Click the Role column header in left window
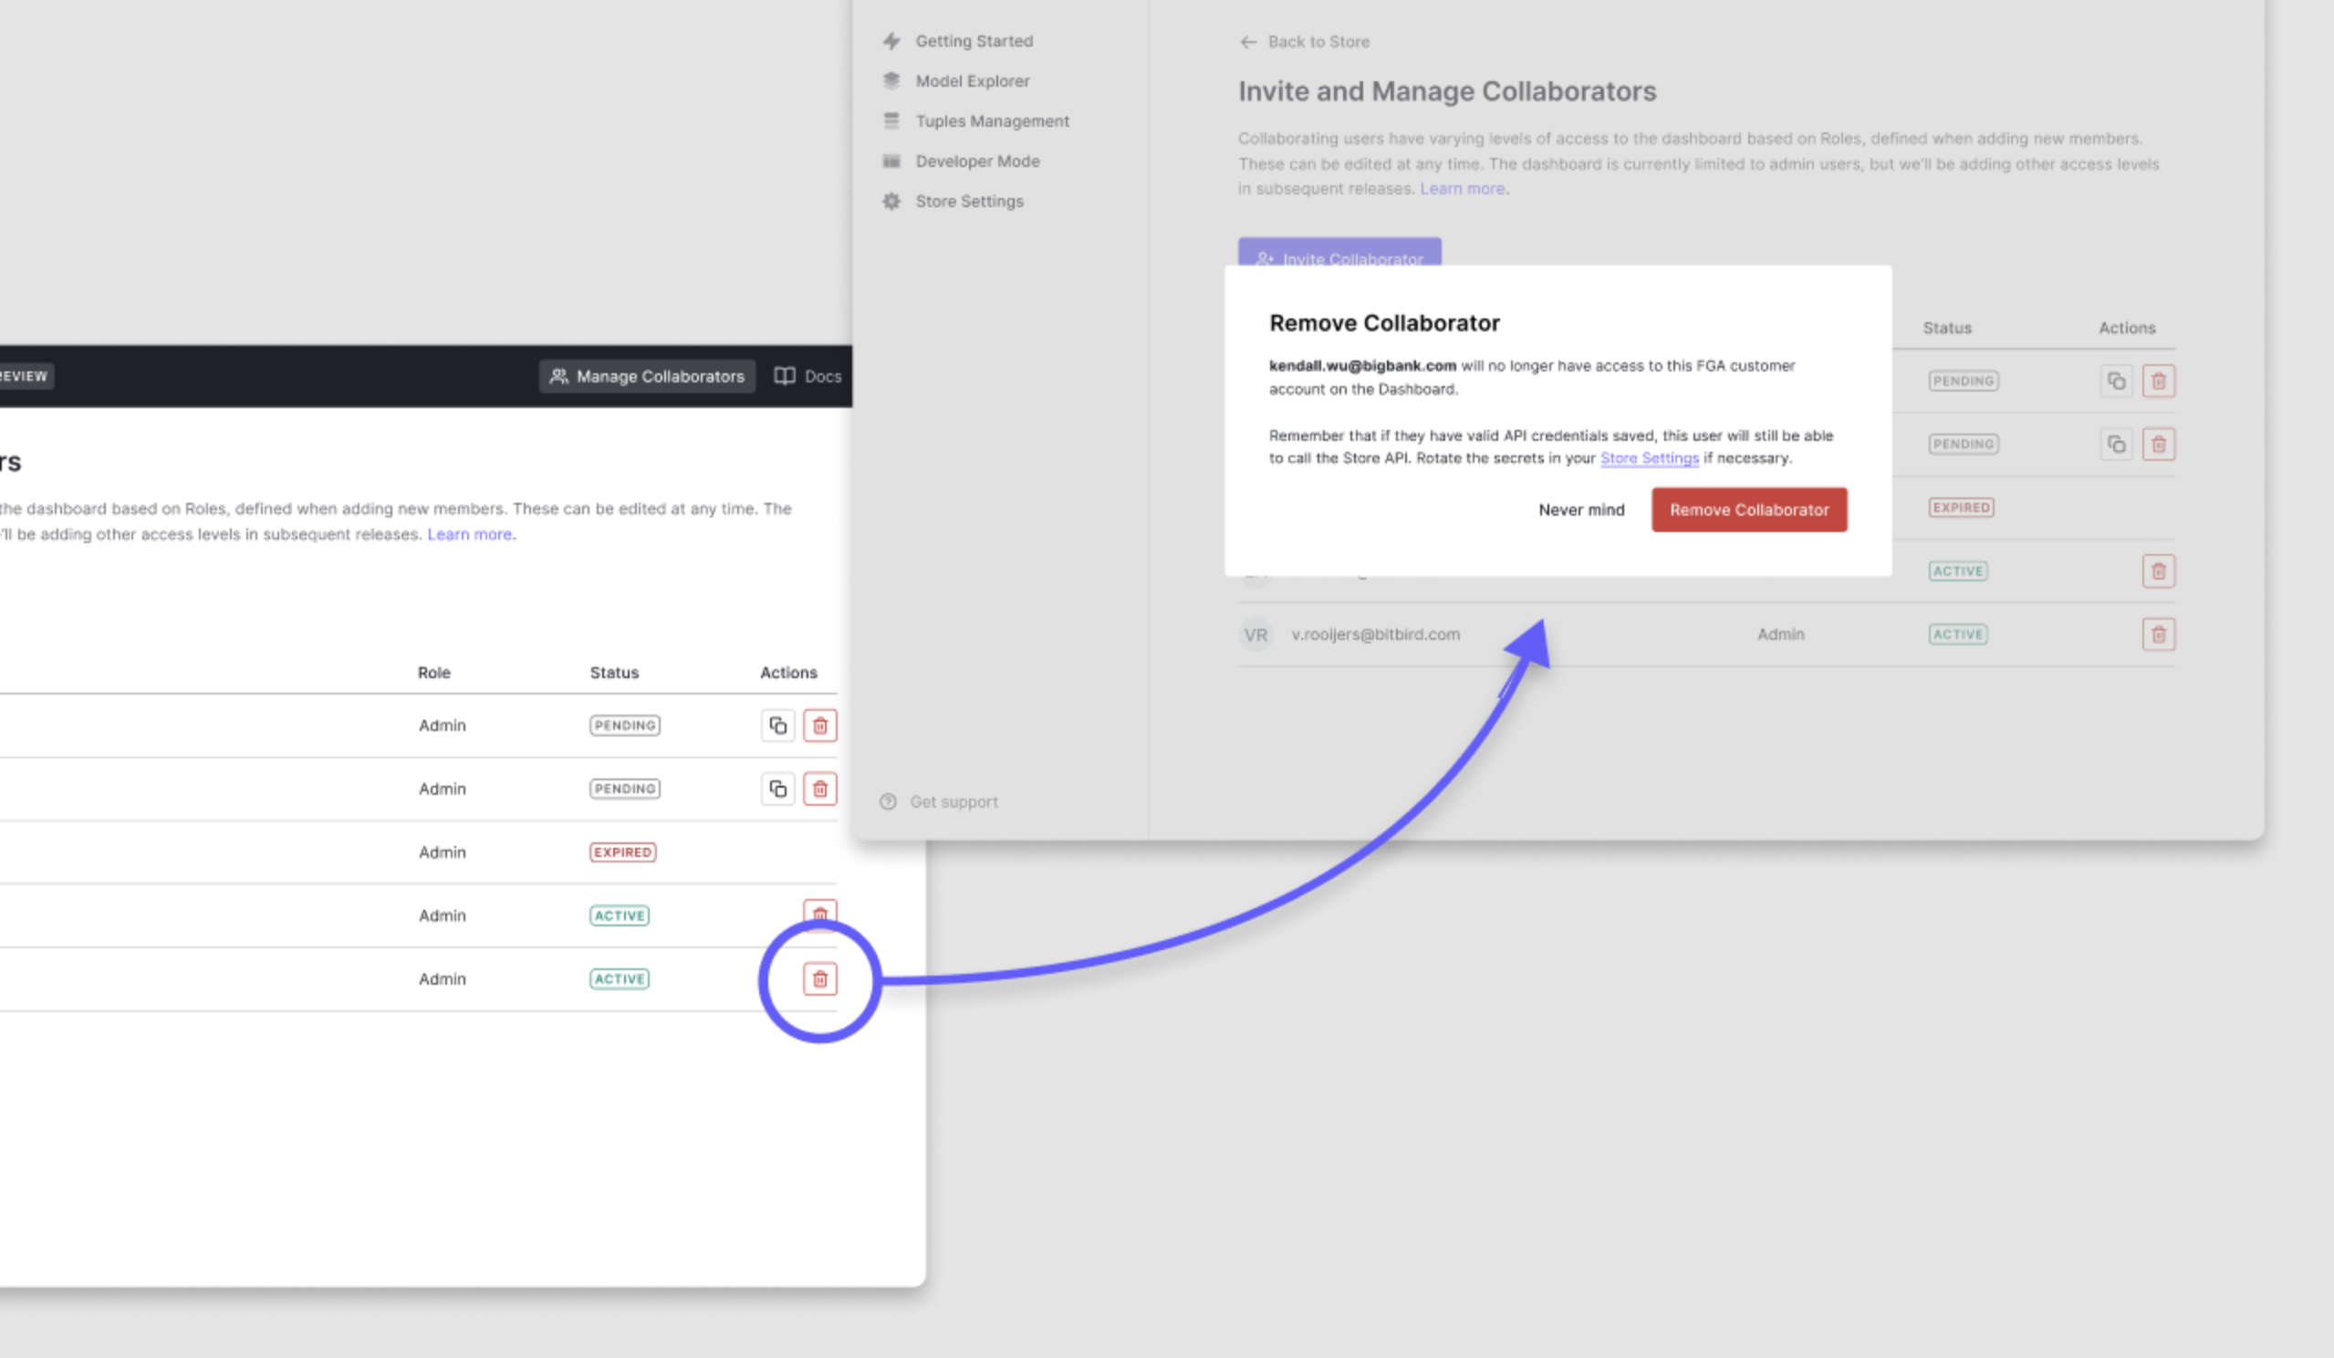Screen dimensions: 2334x1358 (433, 673)
